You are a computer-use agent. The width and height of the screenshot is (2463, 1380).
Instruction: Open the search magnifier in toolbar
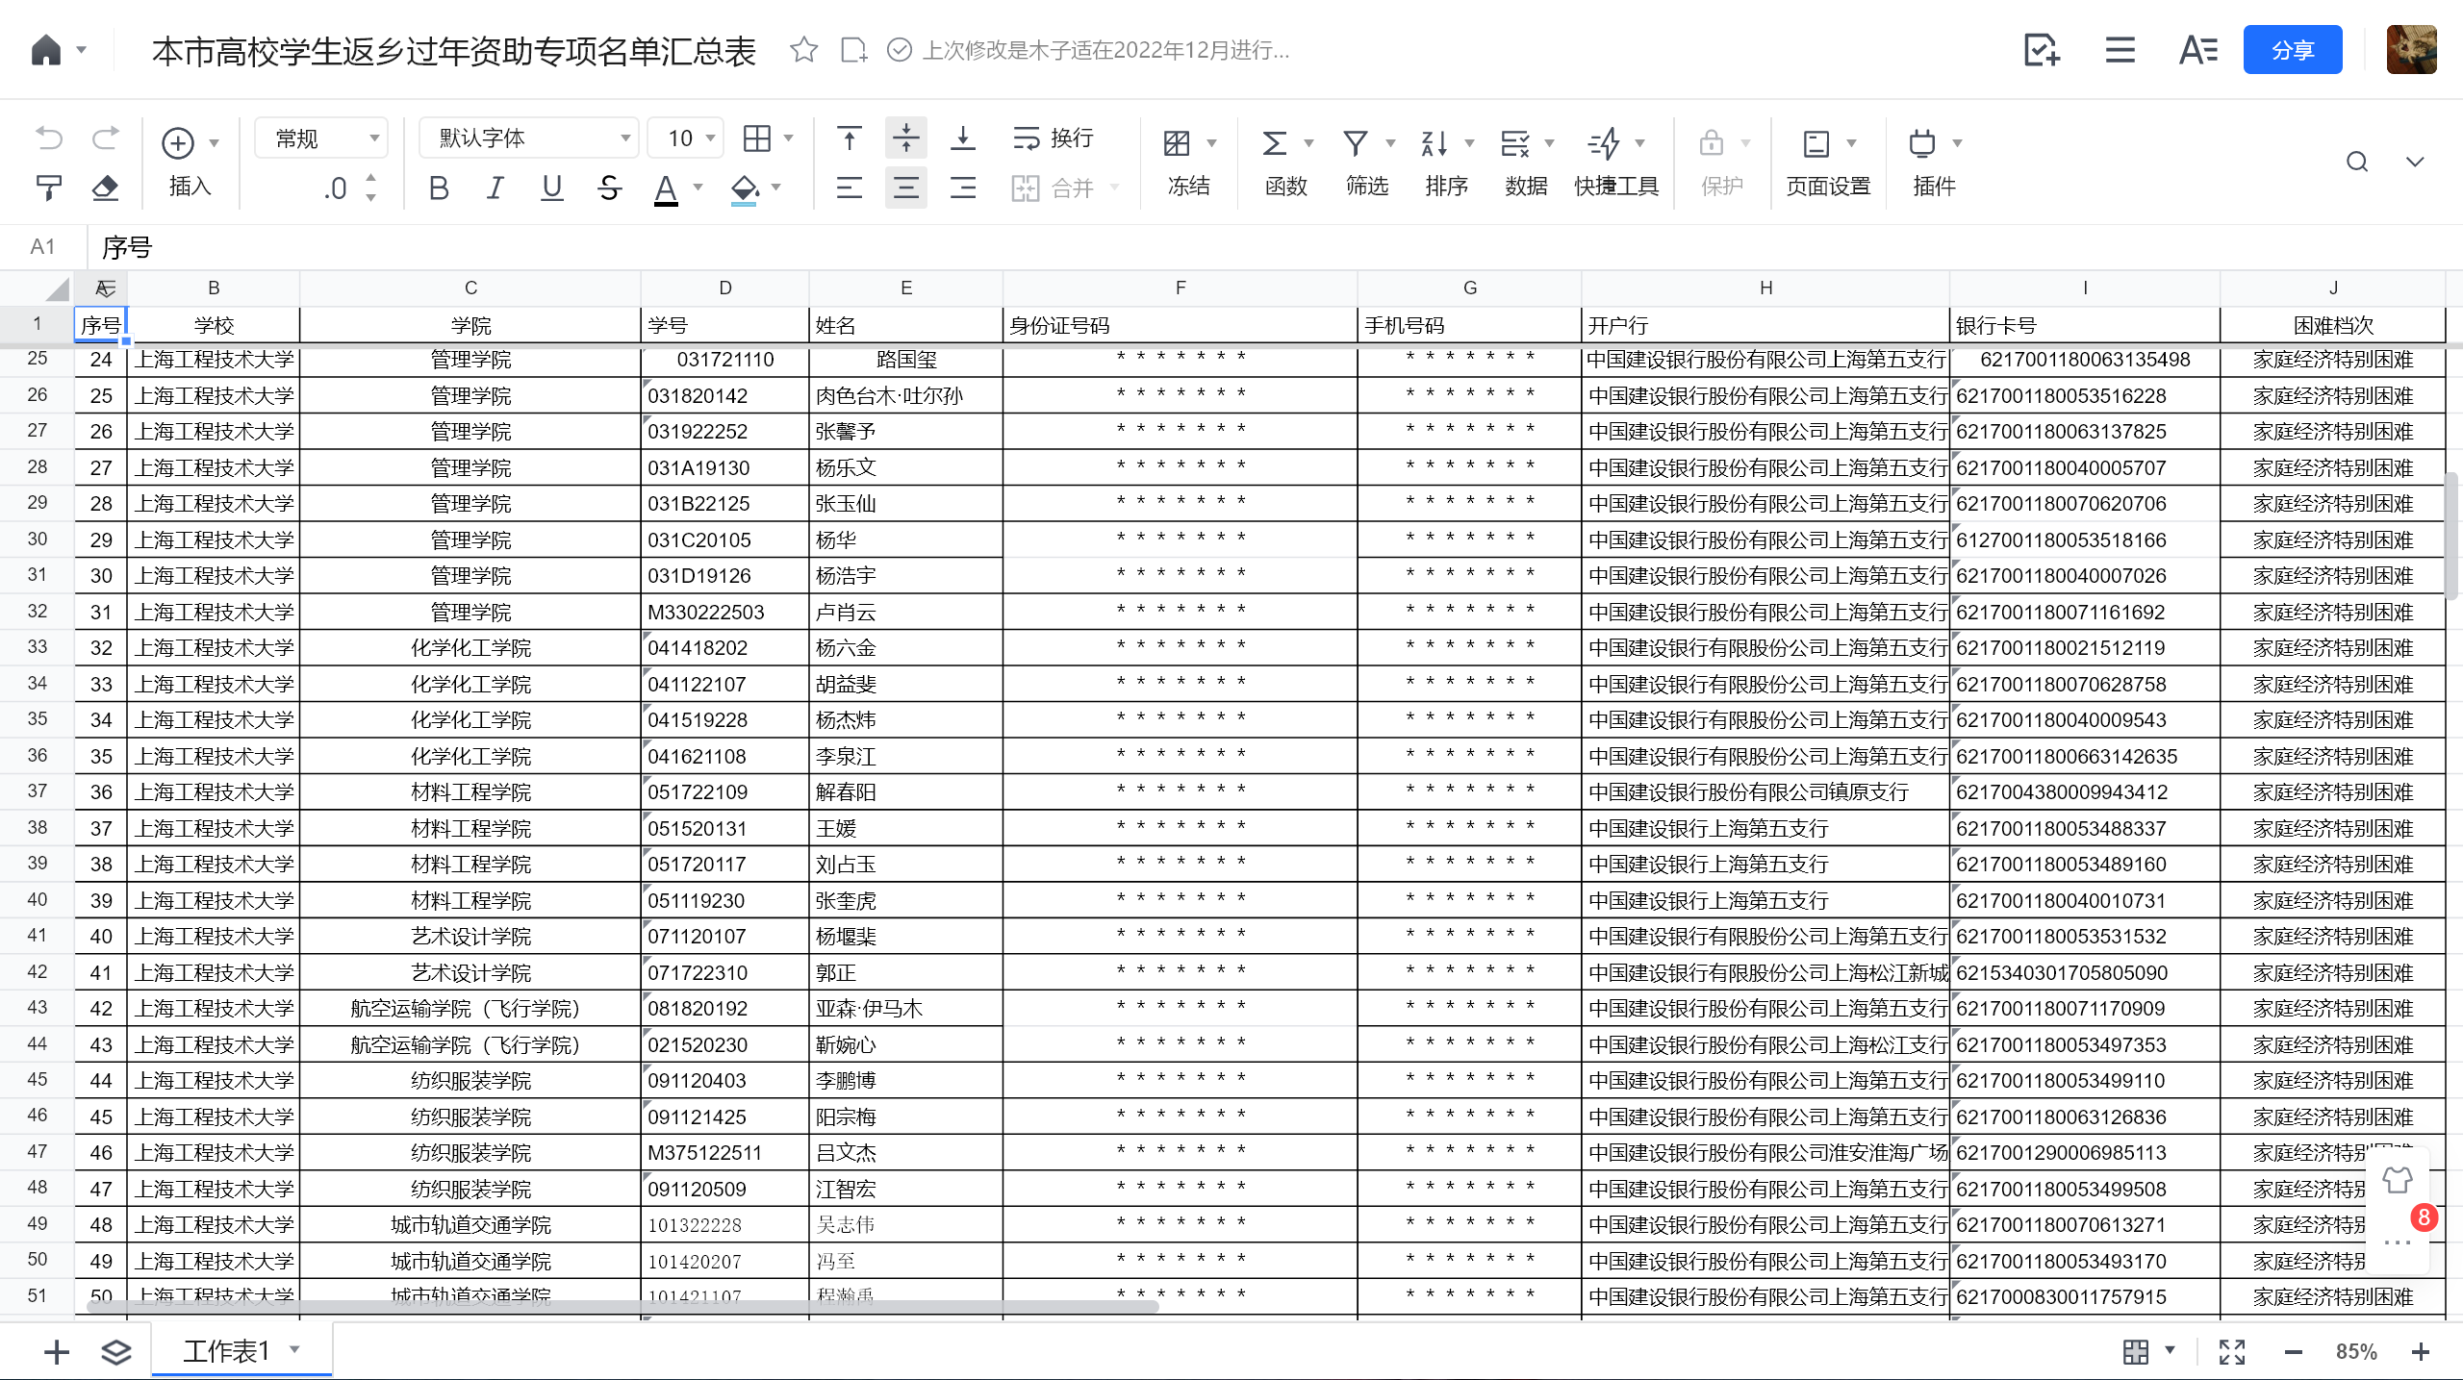[x=2356, y=162]
